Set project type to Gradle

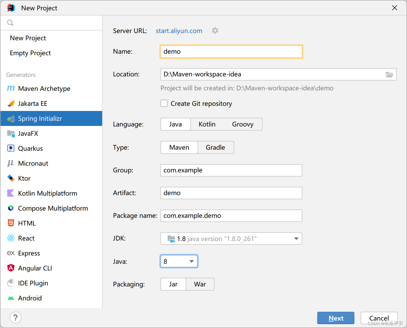click(x=215, y=147)
